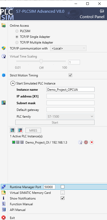Maximize the Control Panel window
Screen dimensions: 107x220
[88, 4]
